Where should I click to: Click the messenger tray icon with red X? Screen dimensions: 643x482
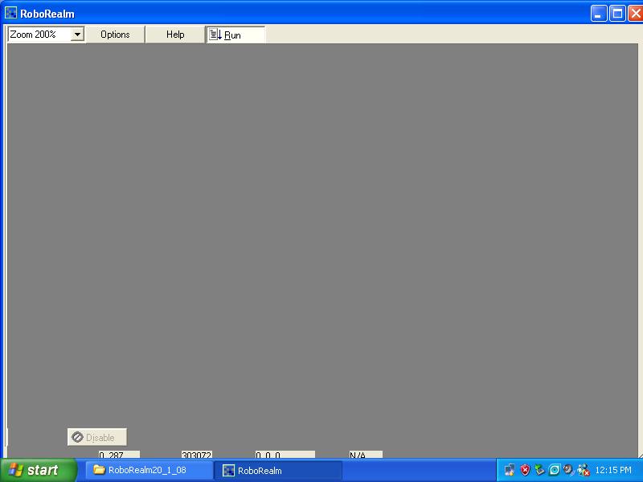pyautogui.click(x=584, y=470)
